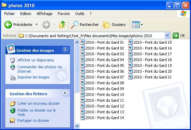The image size is (191, 130).
Task: Select icon of Pont du Gard 16
Action: point(130,48)
